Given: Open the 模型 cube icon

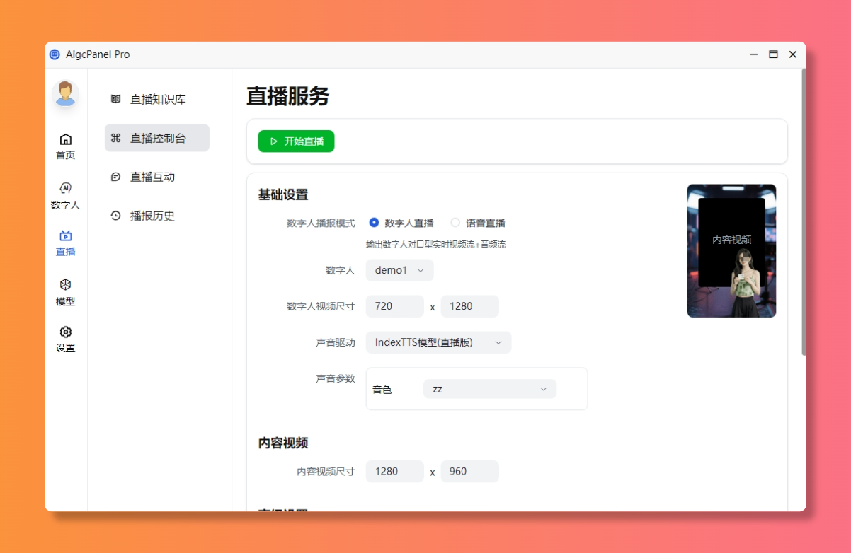Looking at the screenshot, I should pyautogui.click(x=66, y=285).
